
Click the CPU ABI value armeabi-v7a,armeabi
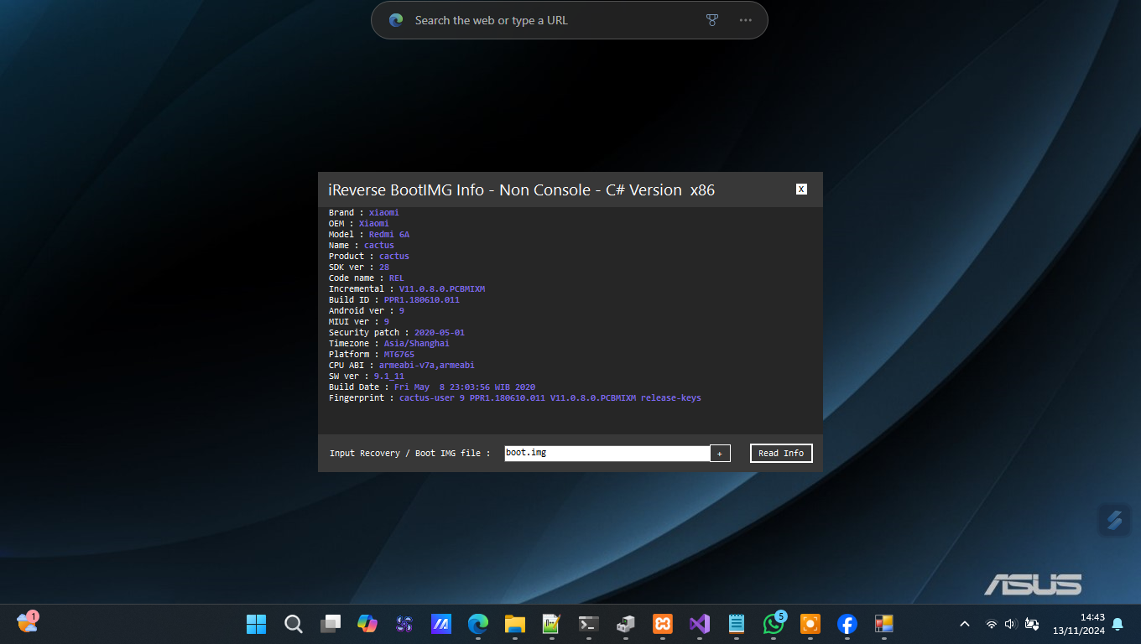pos(427,366)
